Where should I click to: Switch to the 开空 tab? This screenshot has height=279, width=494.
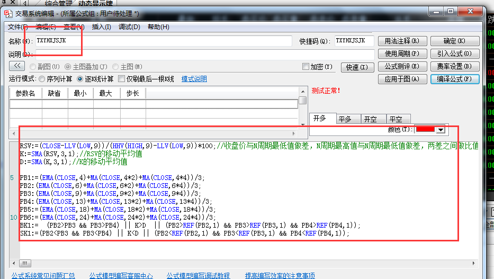[x=373, y=119]
